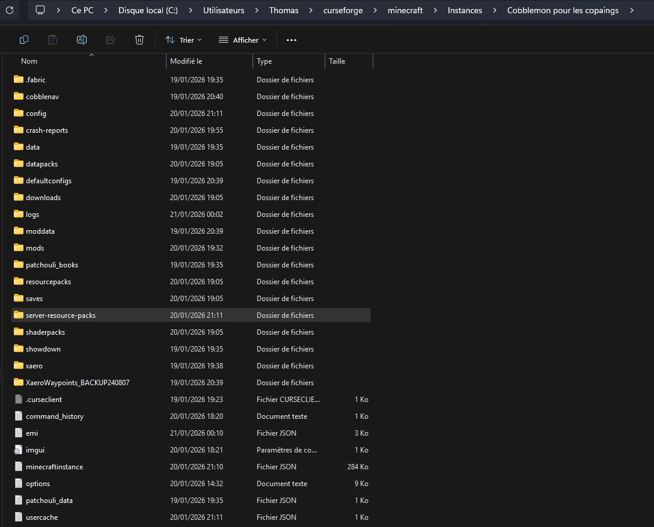
Task: Expand chevron after Ce PC breadcrumb
Action: coord(106,10)
